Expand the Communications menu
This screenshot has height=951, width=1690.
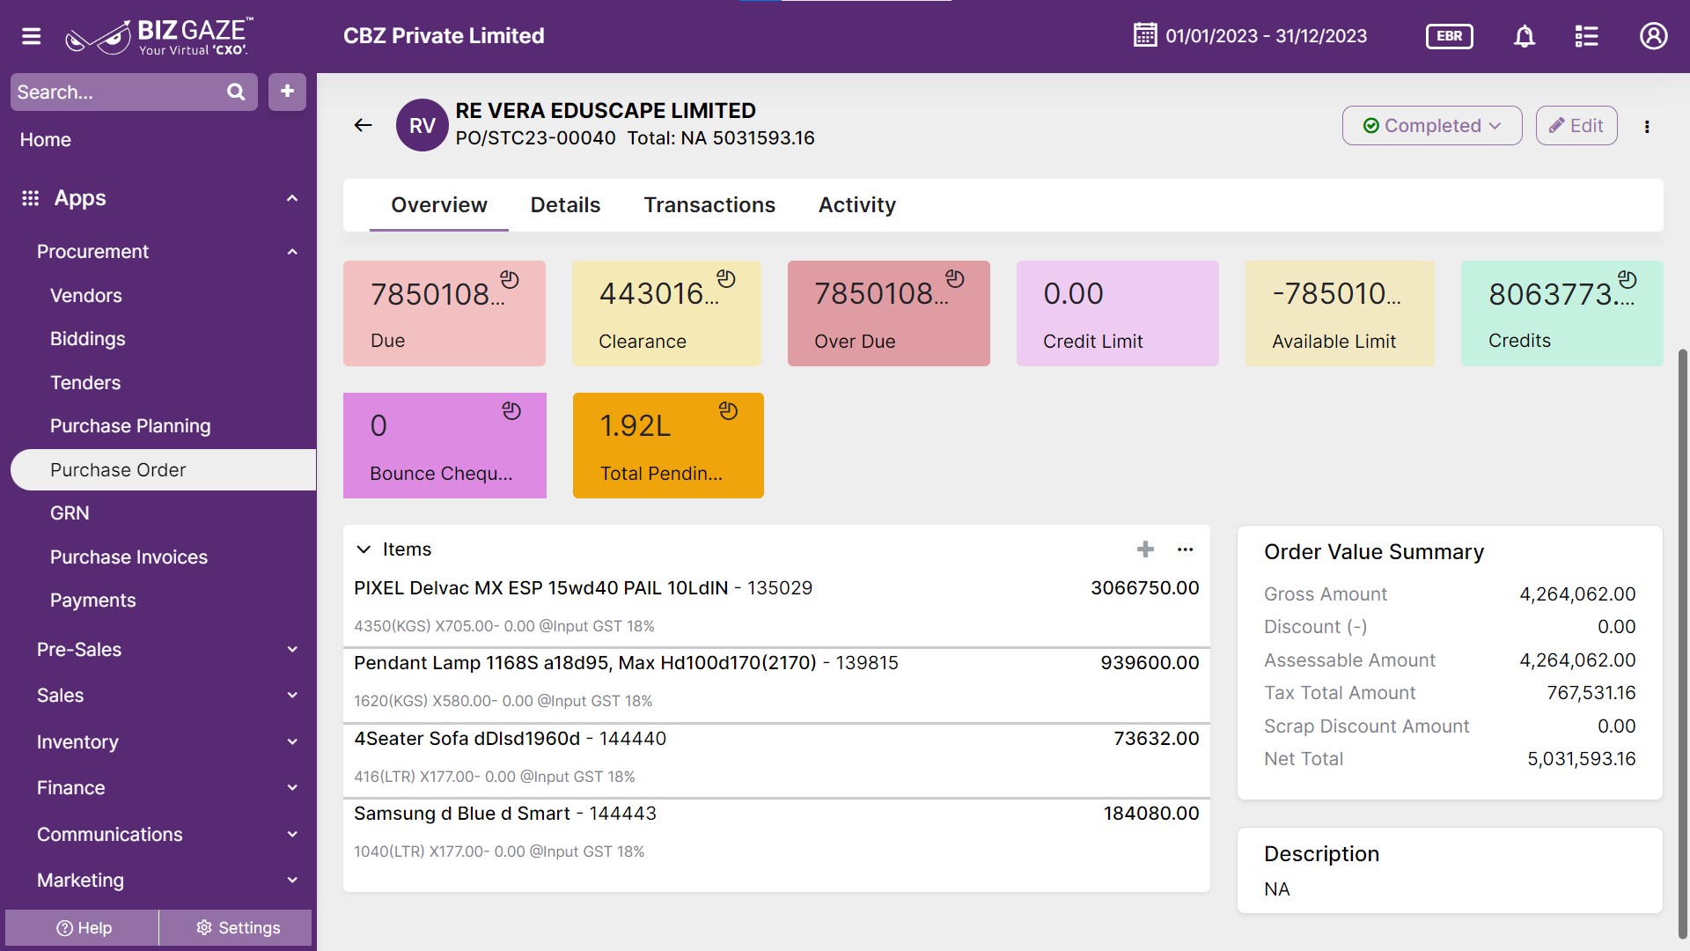(x=167, y=835)
